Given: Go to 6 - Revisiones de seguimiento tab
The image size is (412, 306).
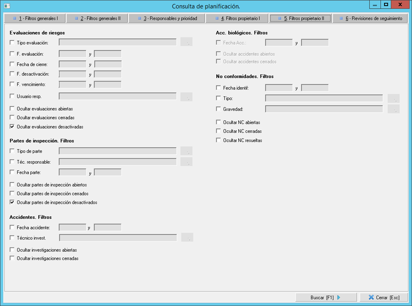Looking at the screenshot, I should (370, 18).
